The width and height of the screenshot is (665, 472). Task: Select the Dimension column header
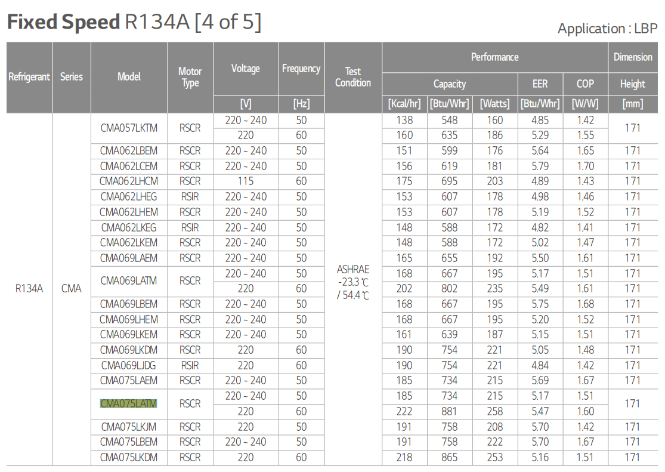point(633,57)
